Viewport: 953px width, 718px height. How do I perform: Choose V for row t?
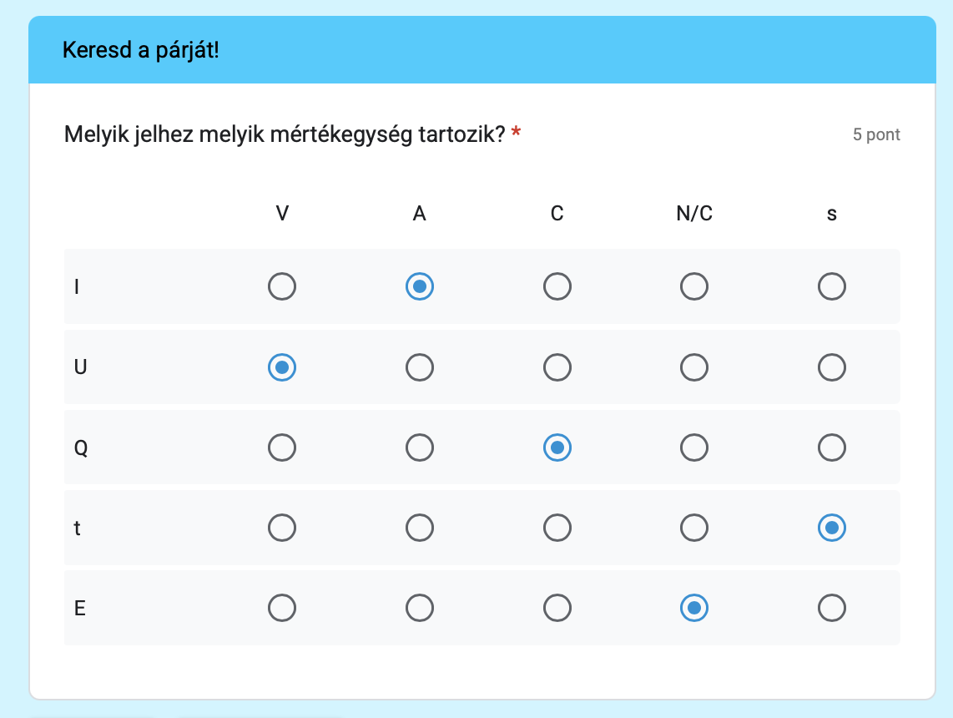(282, 528)
